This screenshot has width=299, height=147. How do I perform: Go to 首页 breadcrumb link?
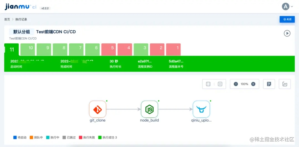coord(7,19)
